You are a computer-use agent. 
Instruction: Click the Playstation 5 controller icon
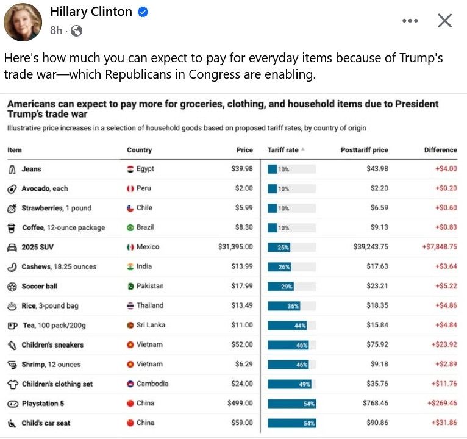tap(12, 404)
